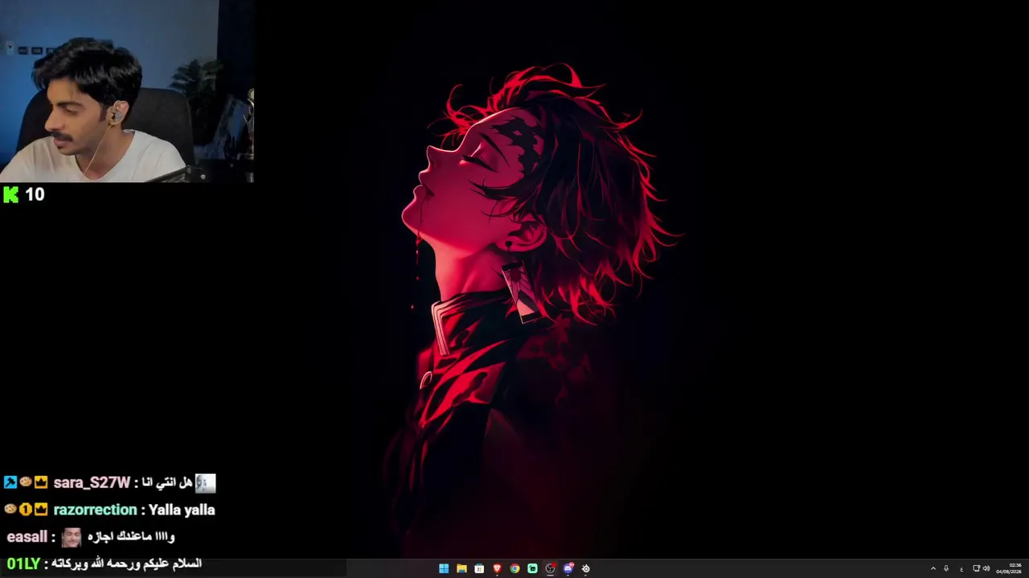Click the crown badge beside sara_S27W
Screen dimensions: 1029x578
[41, 482]
